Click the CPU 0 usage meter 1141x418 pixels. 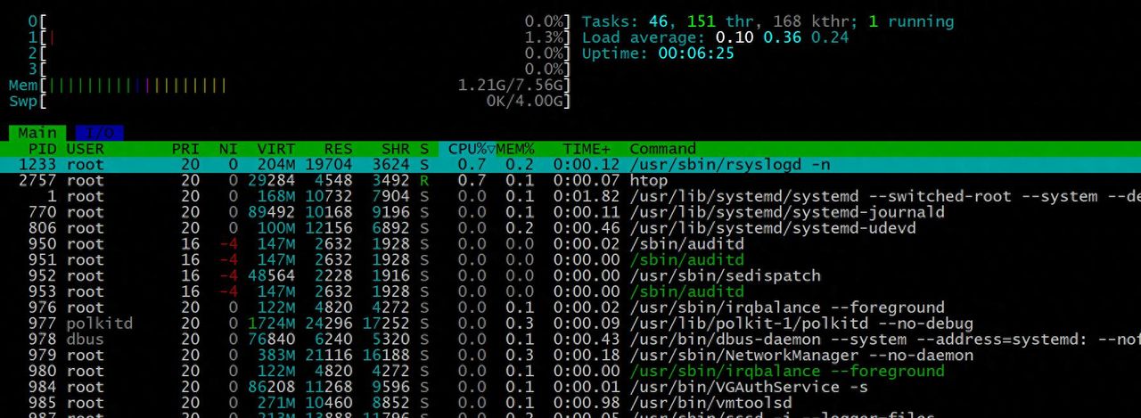click(299, 21)
